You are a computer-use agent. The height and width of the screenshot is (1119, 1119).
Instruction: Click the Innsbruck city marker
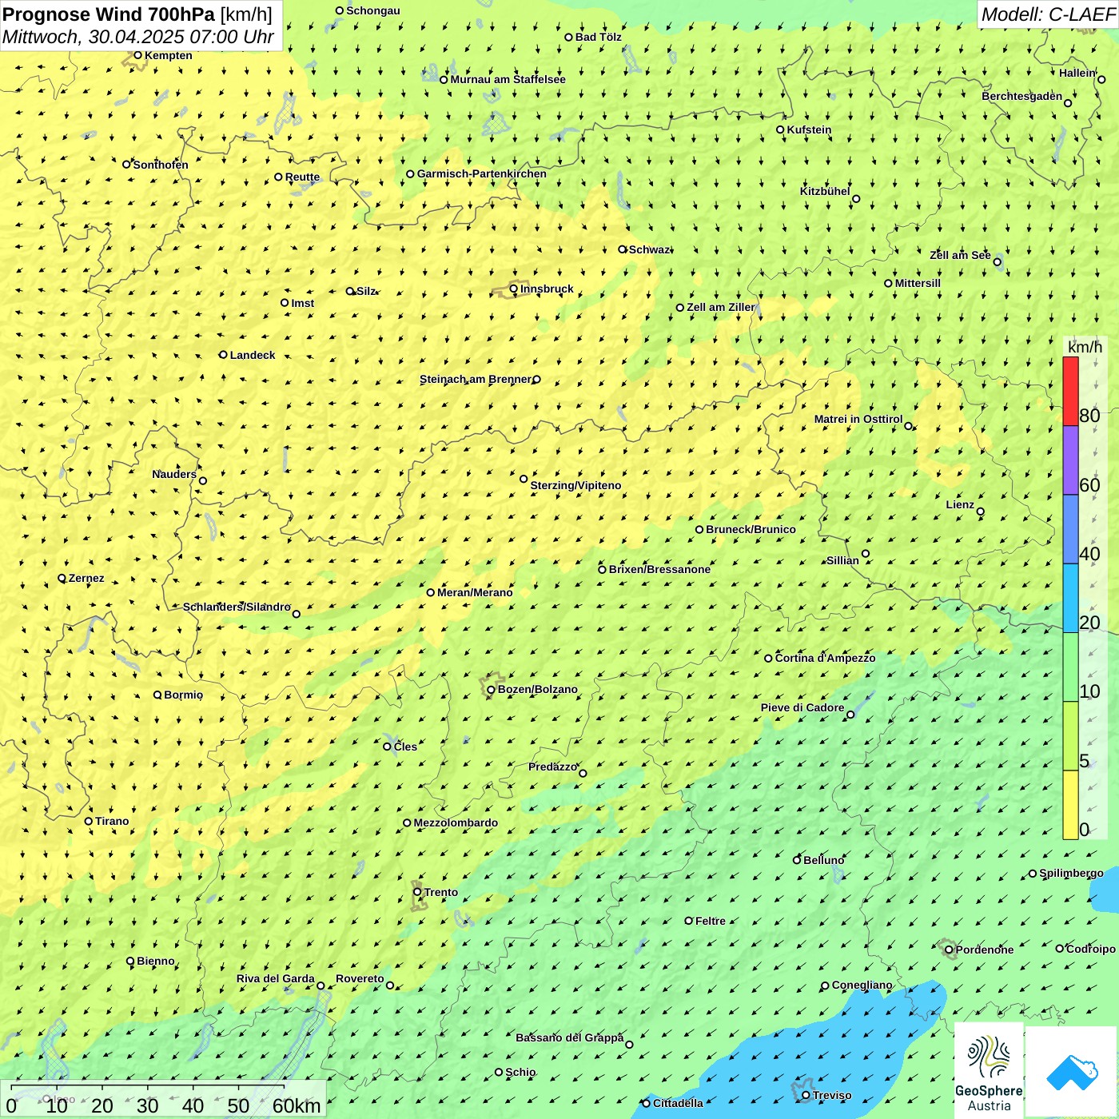tap(514, 289)
